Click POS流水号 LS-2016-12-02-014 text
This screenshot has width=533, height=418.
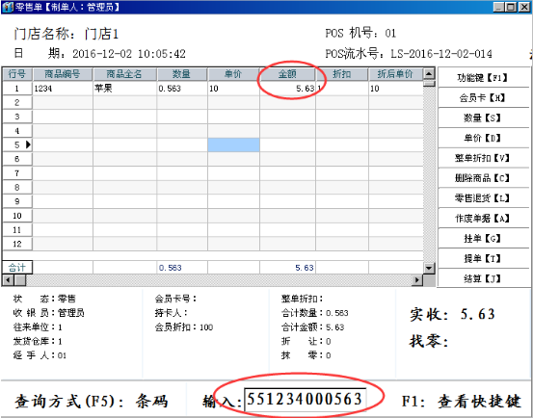[409, 54]
